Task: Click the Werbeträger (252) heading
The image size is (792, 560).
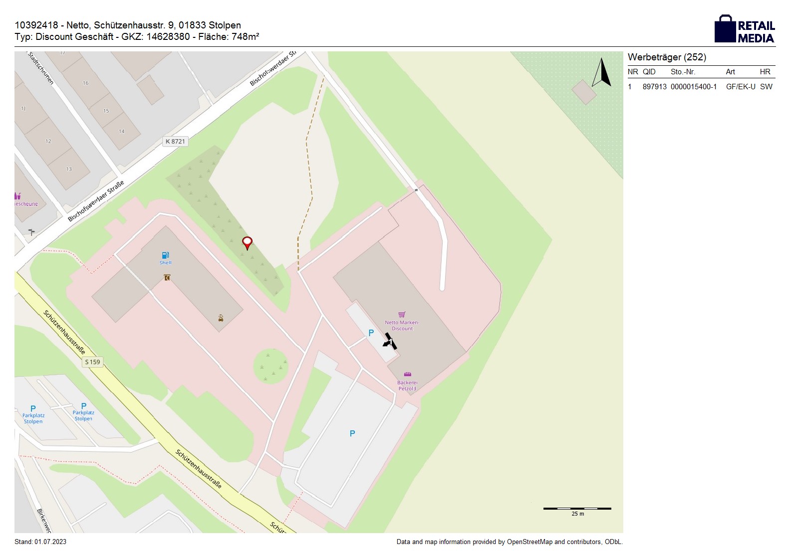Action: point(667,57)
